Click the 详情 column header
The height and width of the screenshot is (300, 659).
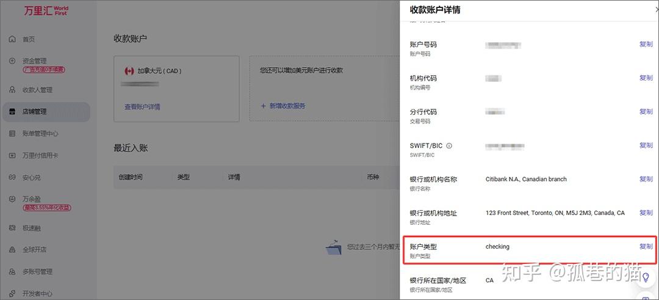click(x=234, y=177)
